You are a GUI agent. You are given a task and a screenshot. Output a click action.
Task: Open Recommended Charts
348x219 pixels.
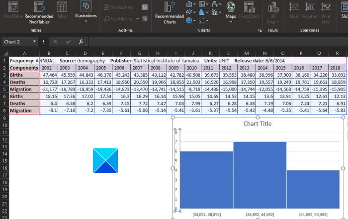coord(170,12)
